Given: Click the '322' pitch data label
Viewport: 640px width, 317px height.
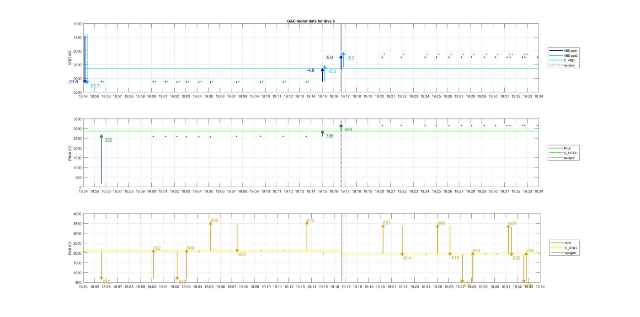Looking at the screenshot, I should 108,140.
